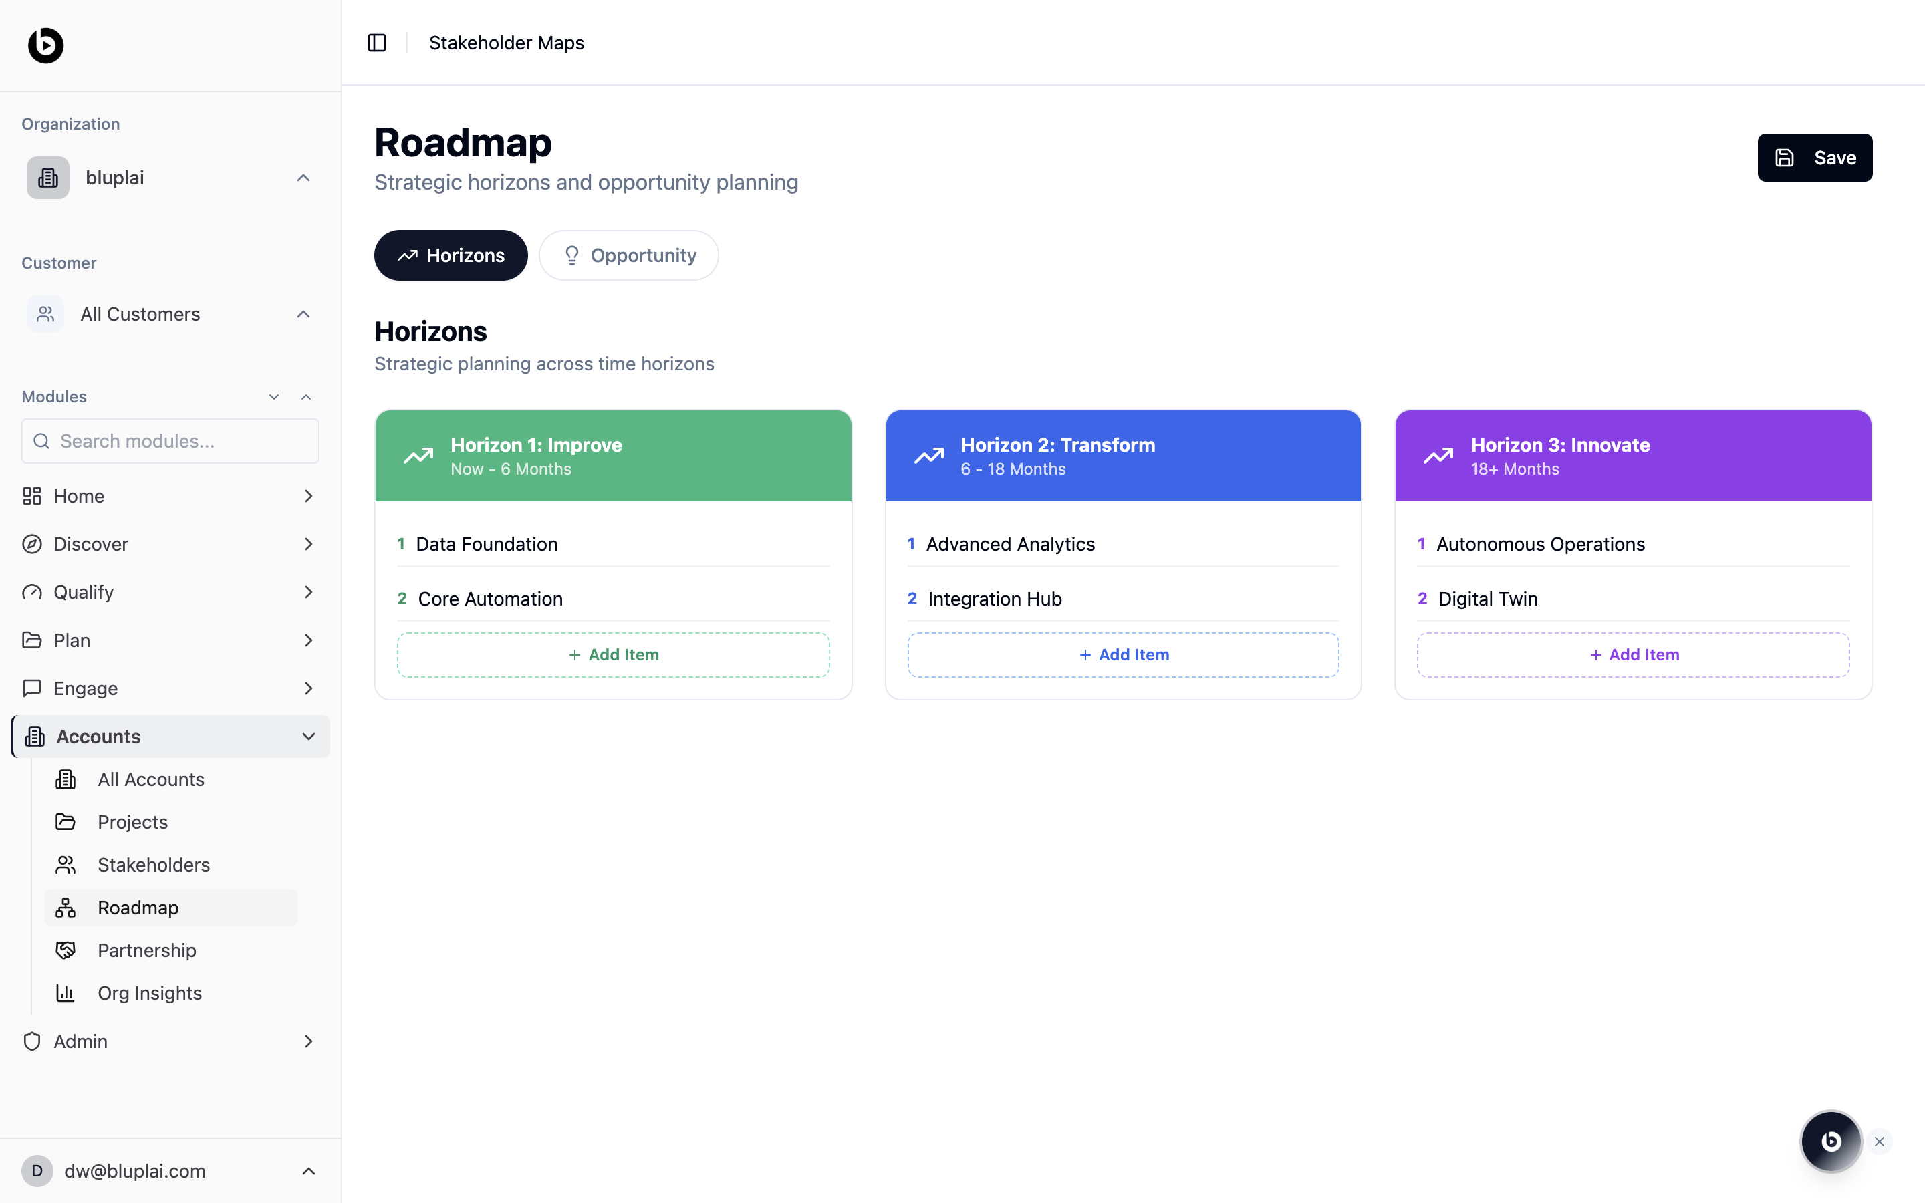This screenshot has height=1203, width=1925.
Task: Click the bluplai logo icon
Action: click(45, 45)
